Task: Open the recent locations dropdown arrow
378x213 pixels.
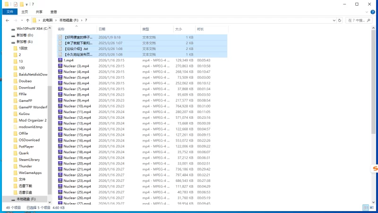Action: tap(22, 20)
